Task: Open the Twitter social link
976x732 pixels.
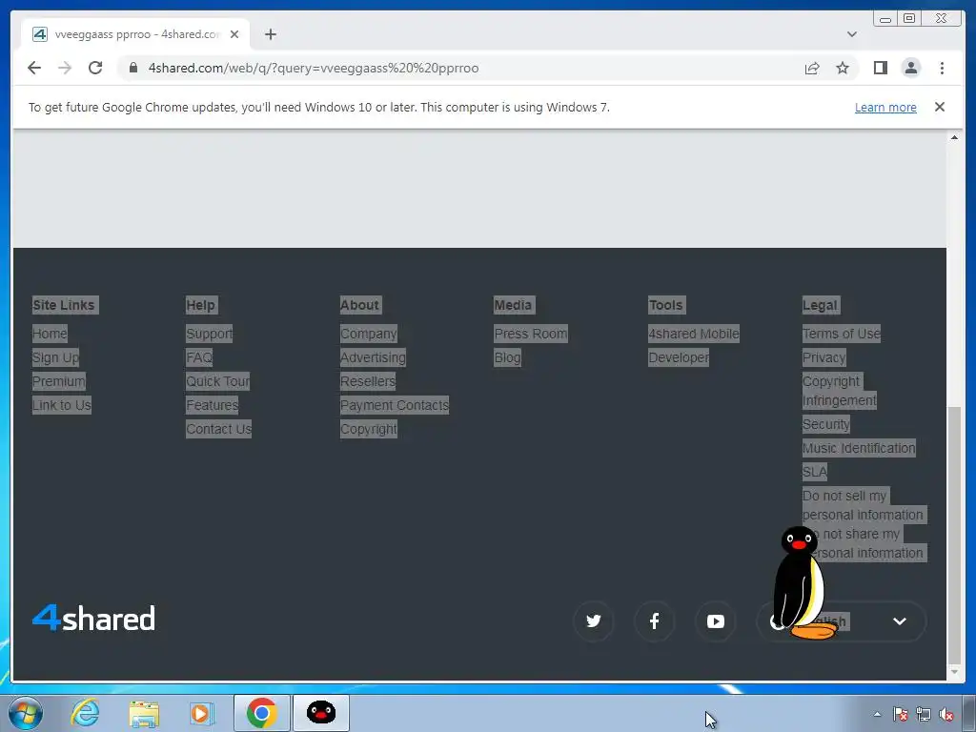Action: tap(593, 620)
